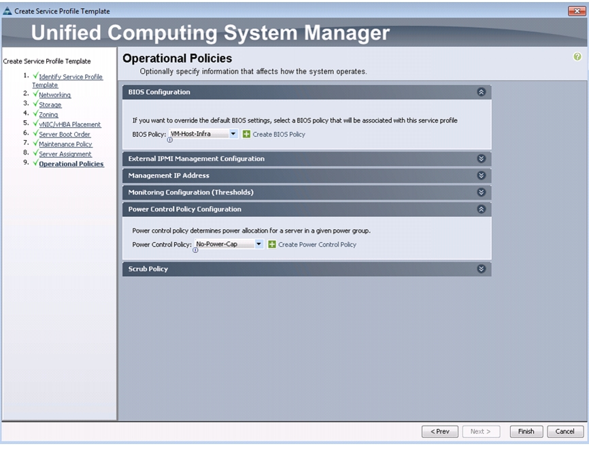The height and width of the screenshot is (457, 589).
Task: Click the info icon under BIOS Policy dropdown
Action: [170, 140]
